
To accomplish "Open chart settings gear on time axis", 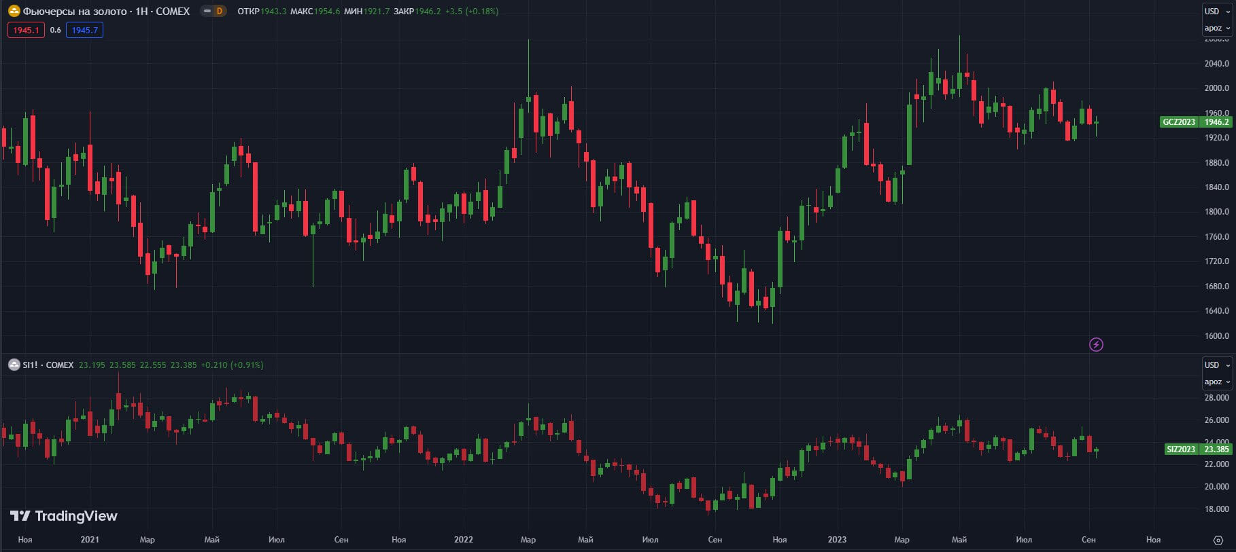I will click(x=1218, y=540).
